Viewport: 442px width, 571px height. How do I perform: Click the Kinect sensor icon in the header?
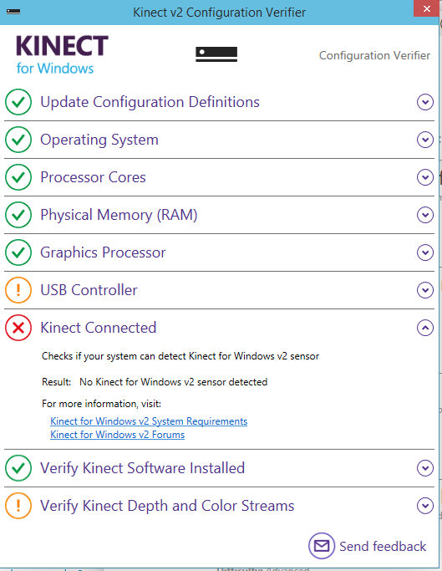point(216,54)
